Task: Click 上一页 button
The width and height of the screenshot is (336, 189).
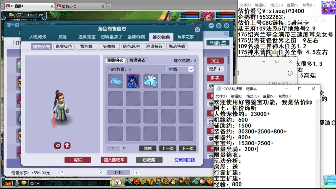Action: tap(168, 149)
